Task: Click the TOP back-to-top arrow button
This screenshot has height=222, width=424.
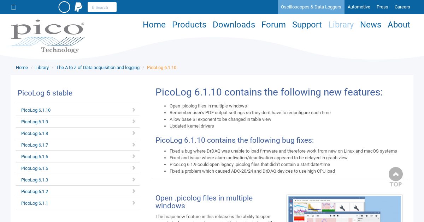Action: 396,177
